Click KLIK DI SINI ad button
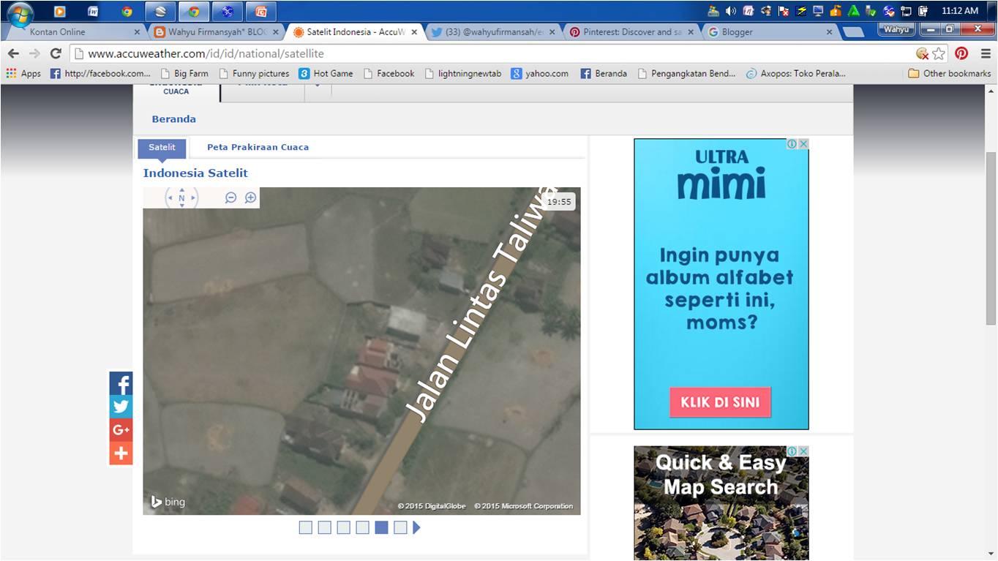The height and width of the screenshot is (561, 998). (720, 402)
